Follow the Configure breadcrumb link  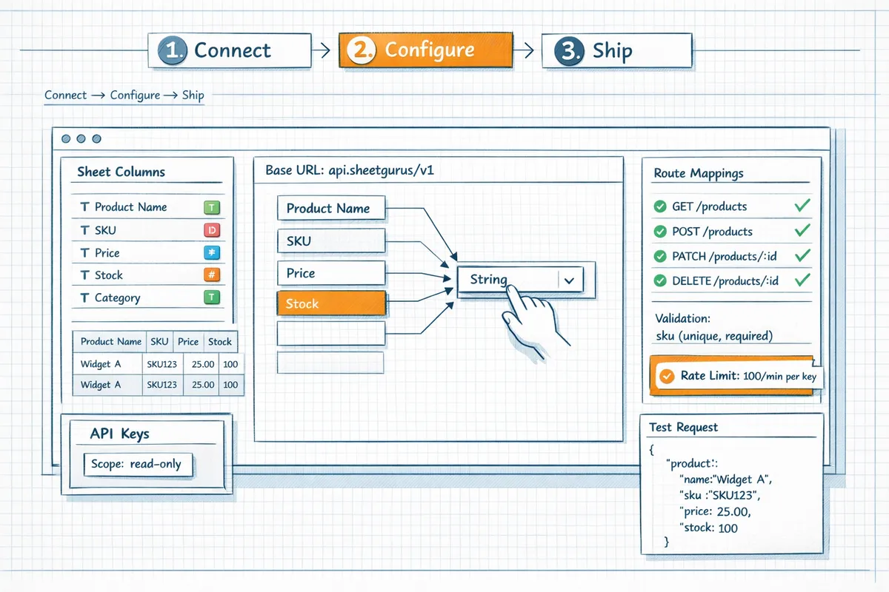coord(135,95)
